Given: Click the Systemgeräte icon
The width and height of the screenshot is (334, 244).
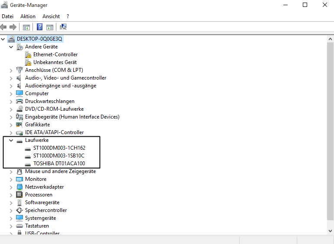Looking at the screenshot, I should coord(19,218).
